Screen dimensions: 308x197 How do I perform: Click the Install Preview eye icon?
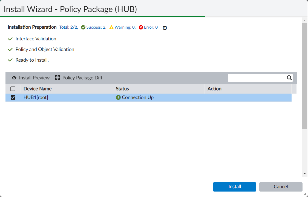pos(14,78)
